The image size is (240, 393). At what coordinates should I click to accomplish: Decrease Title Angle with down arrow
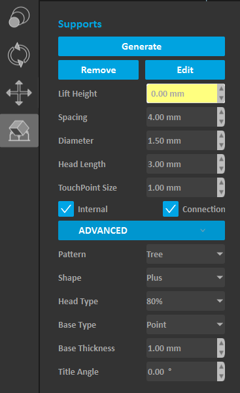(221, 377)
